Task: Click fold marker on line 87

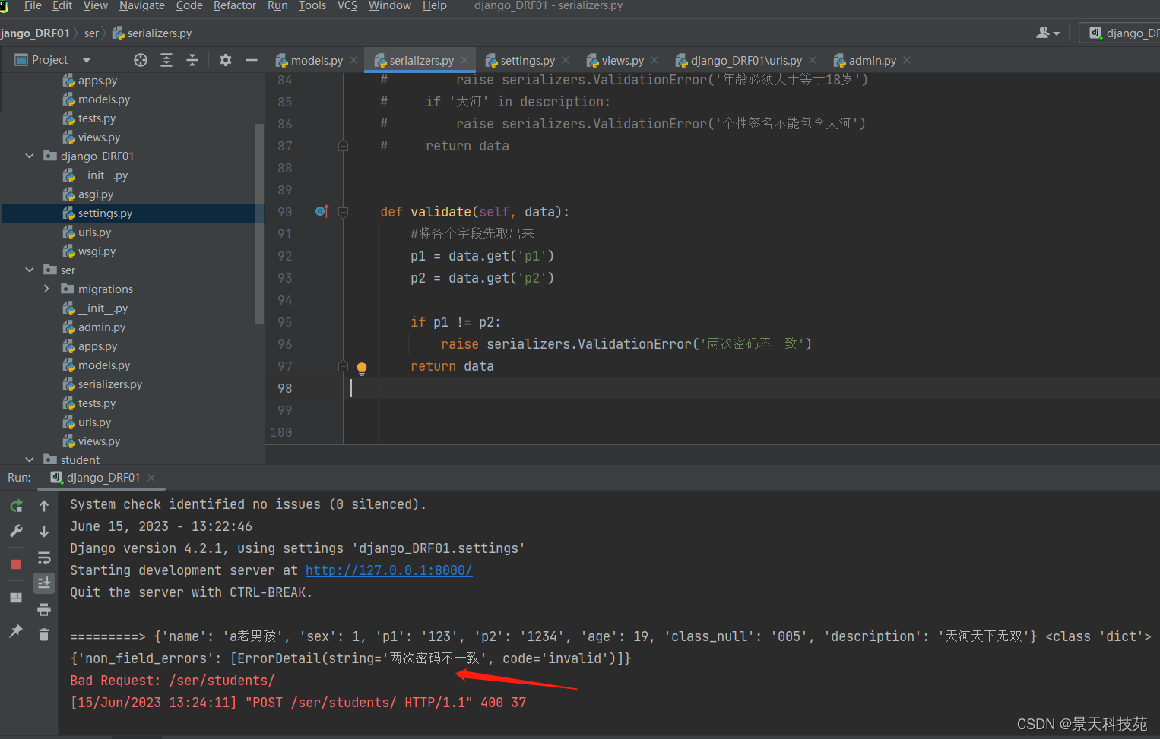Action: [x=343, y=145]
